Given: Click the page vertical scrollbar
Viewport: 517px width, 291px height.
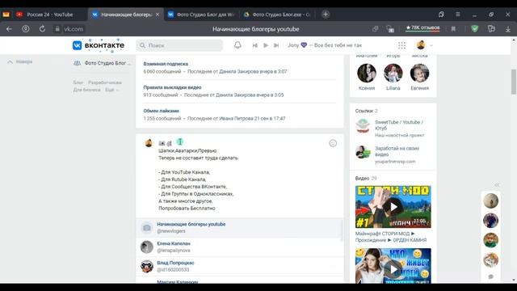Looking at the screenshot, I should click(514, 82).
